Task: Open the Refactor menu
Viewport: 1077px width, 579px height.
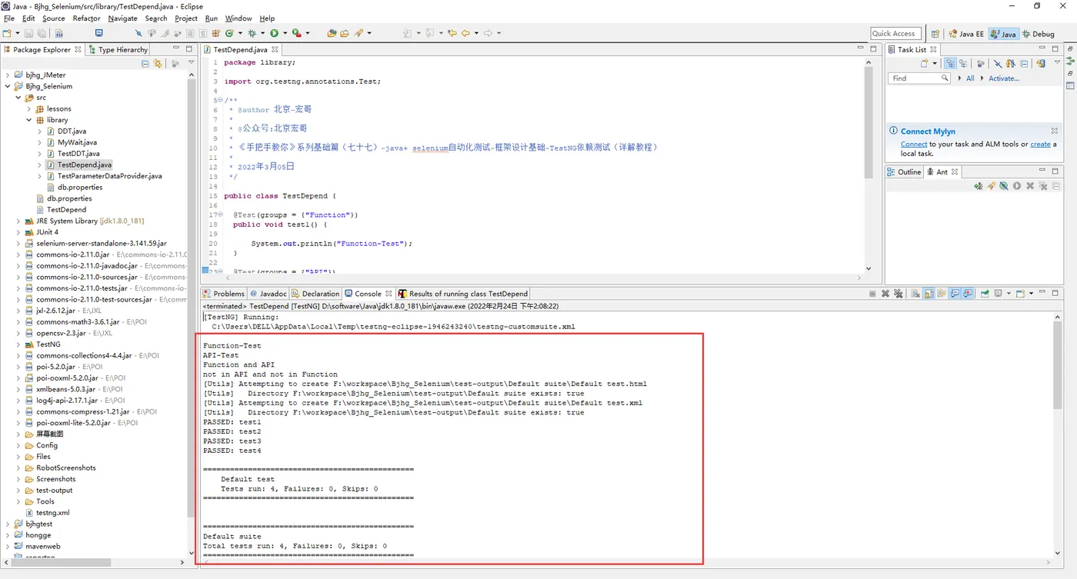Action: [x=86, y=18]
